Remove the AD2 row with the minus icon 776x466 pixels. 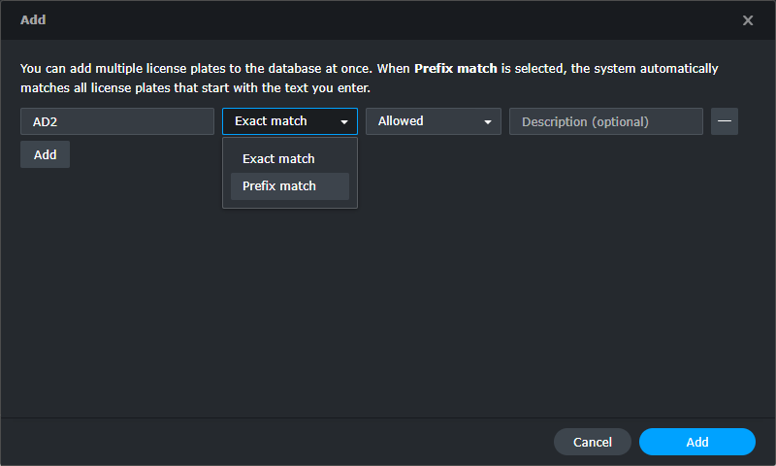(724, 121)
